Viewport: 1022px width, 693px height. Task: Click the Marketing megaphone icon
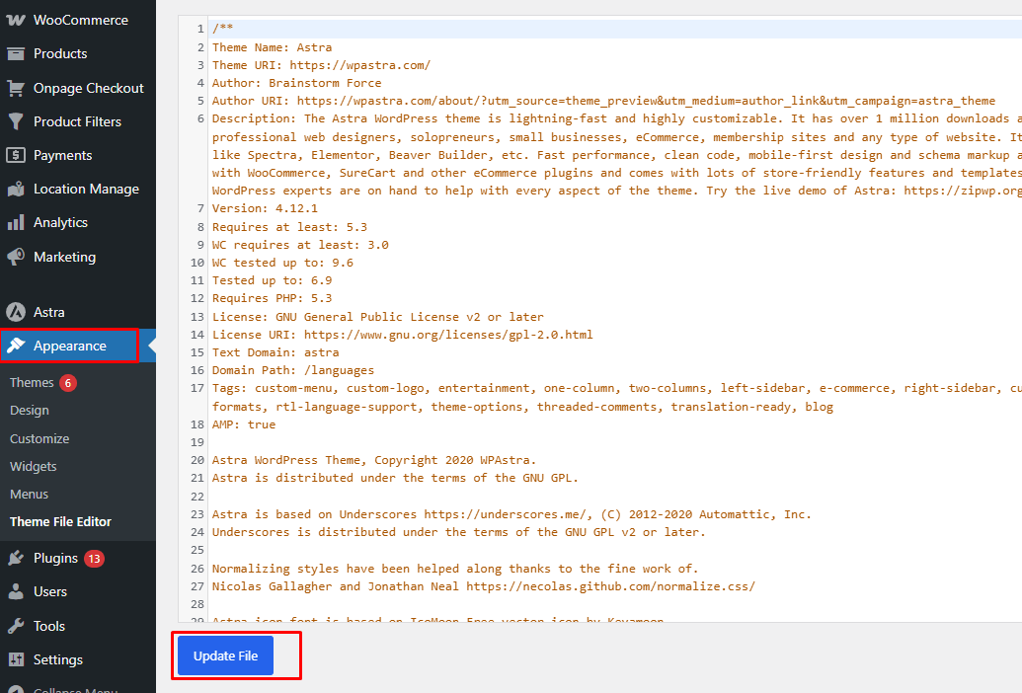18,256
